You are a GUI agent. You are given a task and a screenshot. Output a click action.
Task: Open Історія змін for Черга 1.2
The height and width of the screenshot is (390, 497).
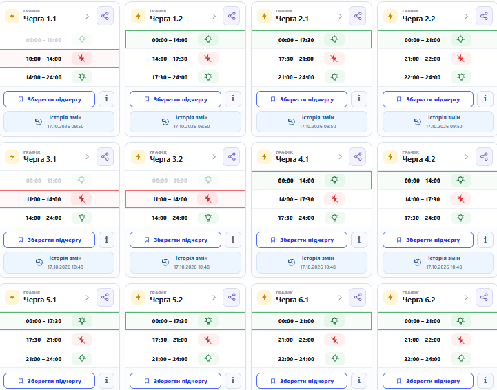[x=185, y=122]
